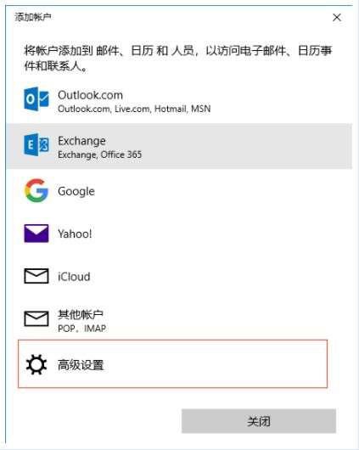Click the purple Yahoo! envelope icon
This screenshot has height=450, width=359.
36,233
